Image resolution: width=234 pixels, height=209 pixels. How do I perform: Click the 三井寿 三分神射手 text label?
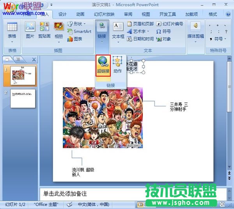click(x=179, y=107)
